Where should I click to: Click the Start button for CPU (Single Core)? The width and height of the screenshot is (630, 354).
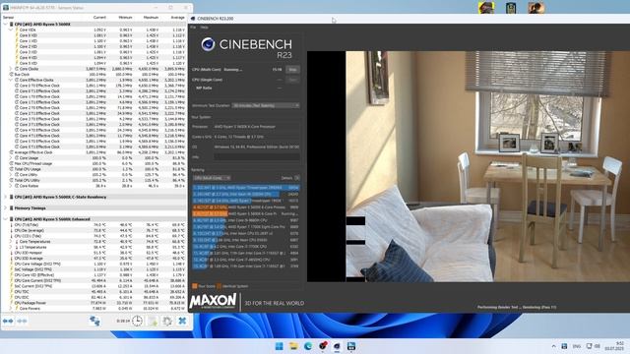293,80
